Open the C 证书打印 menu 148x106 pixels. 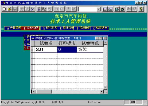click(49, 28)
